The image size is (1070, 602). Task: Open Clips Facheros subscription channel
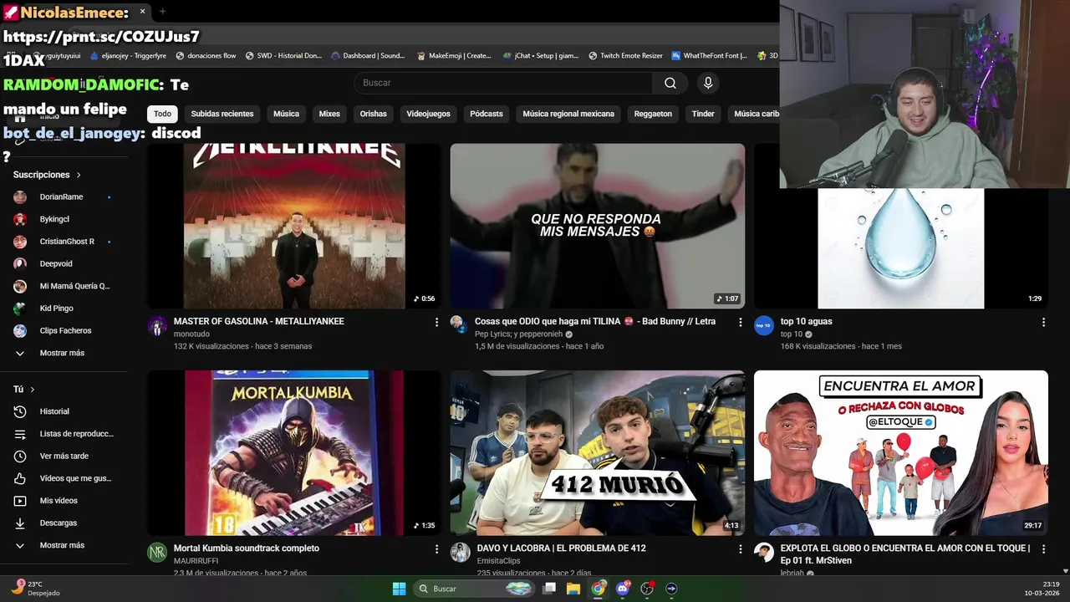pyautogui.click(x=64, y=330)
